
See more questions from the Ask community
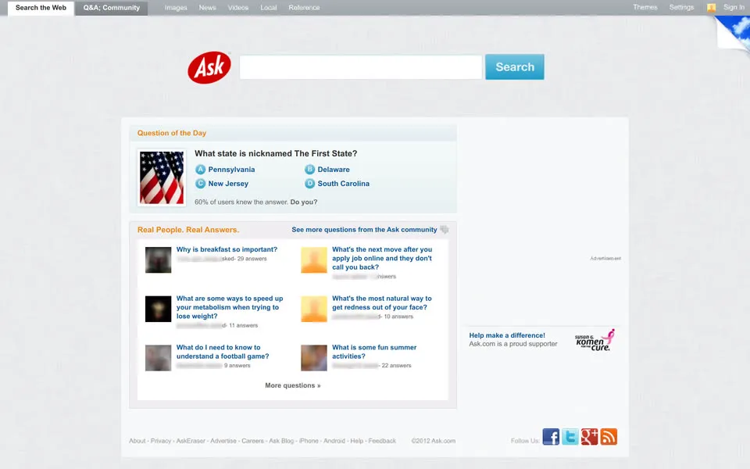coord(365,230)
